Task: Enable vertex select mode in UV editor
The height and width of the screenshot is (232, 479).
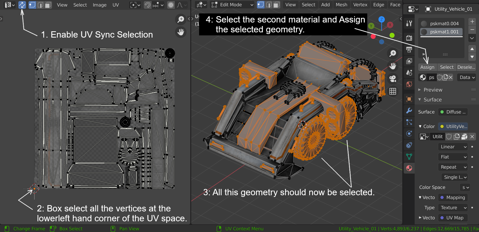Action: pyautogui.click(x=32, y=5)
